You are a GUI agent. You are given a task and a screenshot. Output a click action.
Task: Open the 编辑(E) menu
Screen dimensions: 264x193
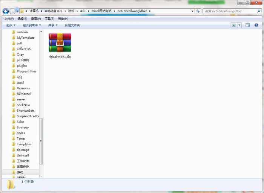tap(22, 19)
